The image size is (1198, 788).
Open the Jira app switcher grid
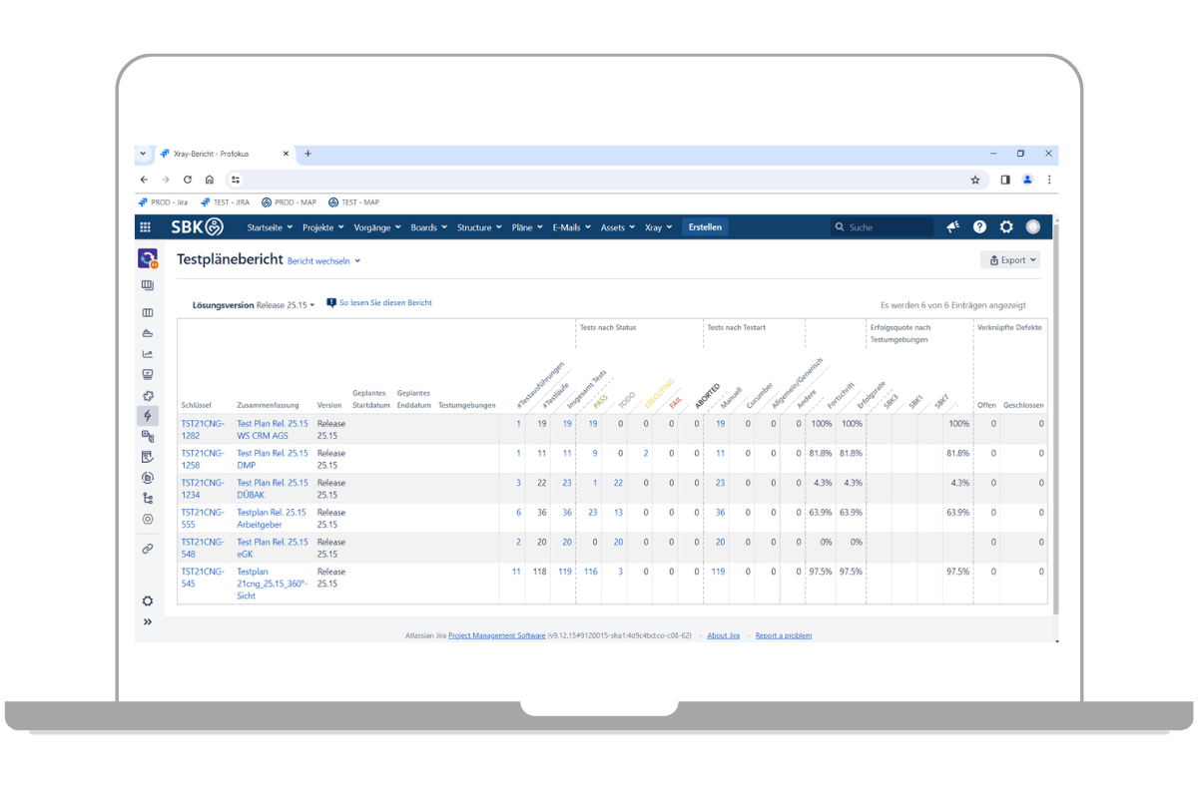pyautogui.click(x=146, y=227)
